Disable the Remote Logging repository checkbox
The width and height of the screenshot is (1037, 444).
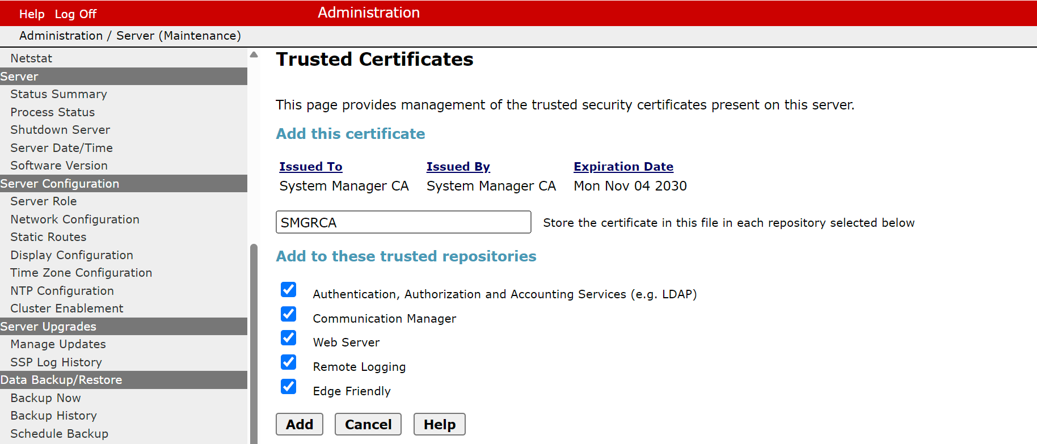pos(288,362)
